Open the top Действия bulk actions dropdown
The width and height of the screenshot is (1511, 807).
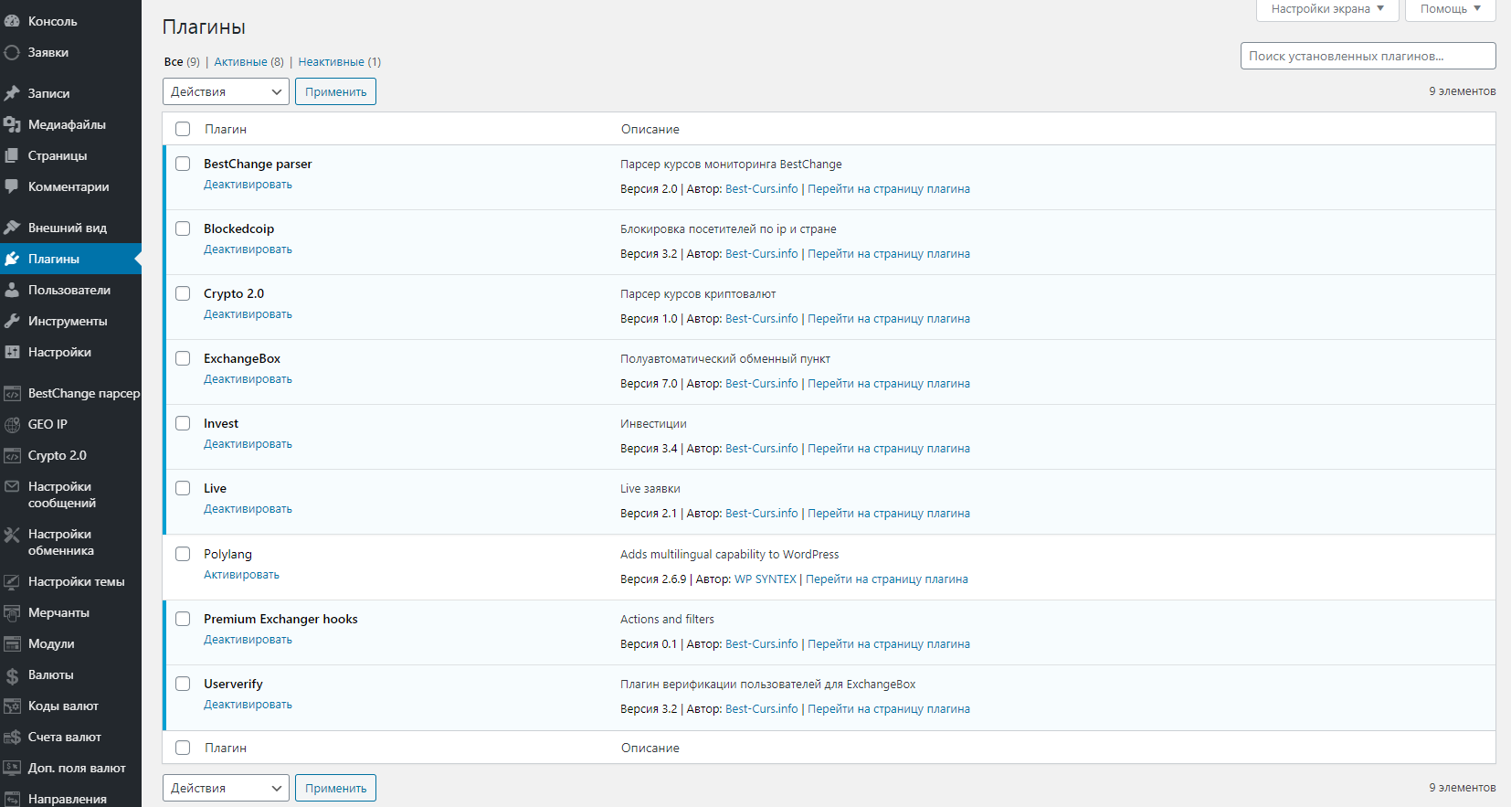point(226,91)
